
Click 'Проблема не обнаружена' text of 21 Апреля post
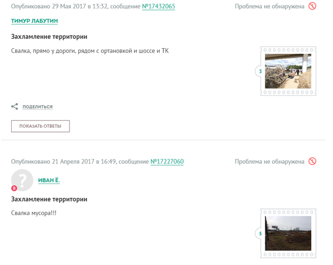click(270, 162)
